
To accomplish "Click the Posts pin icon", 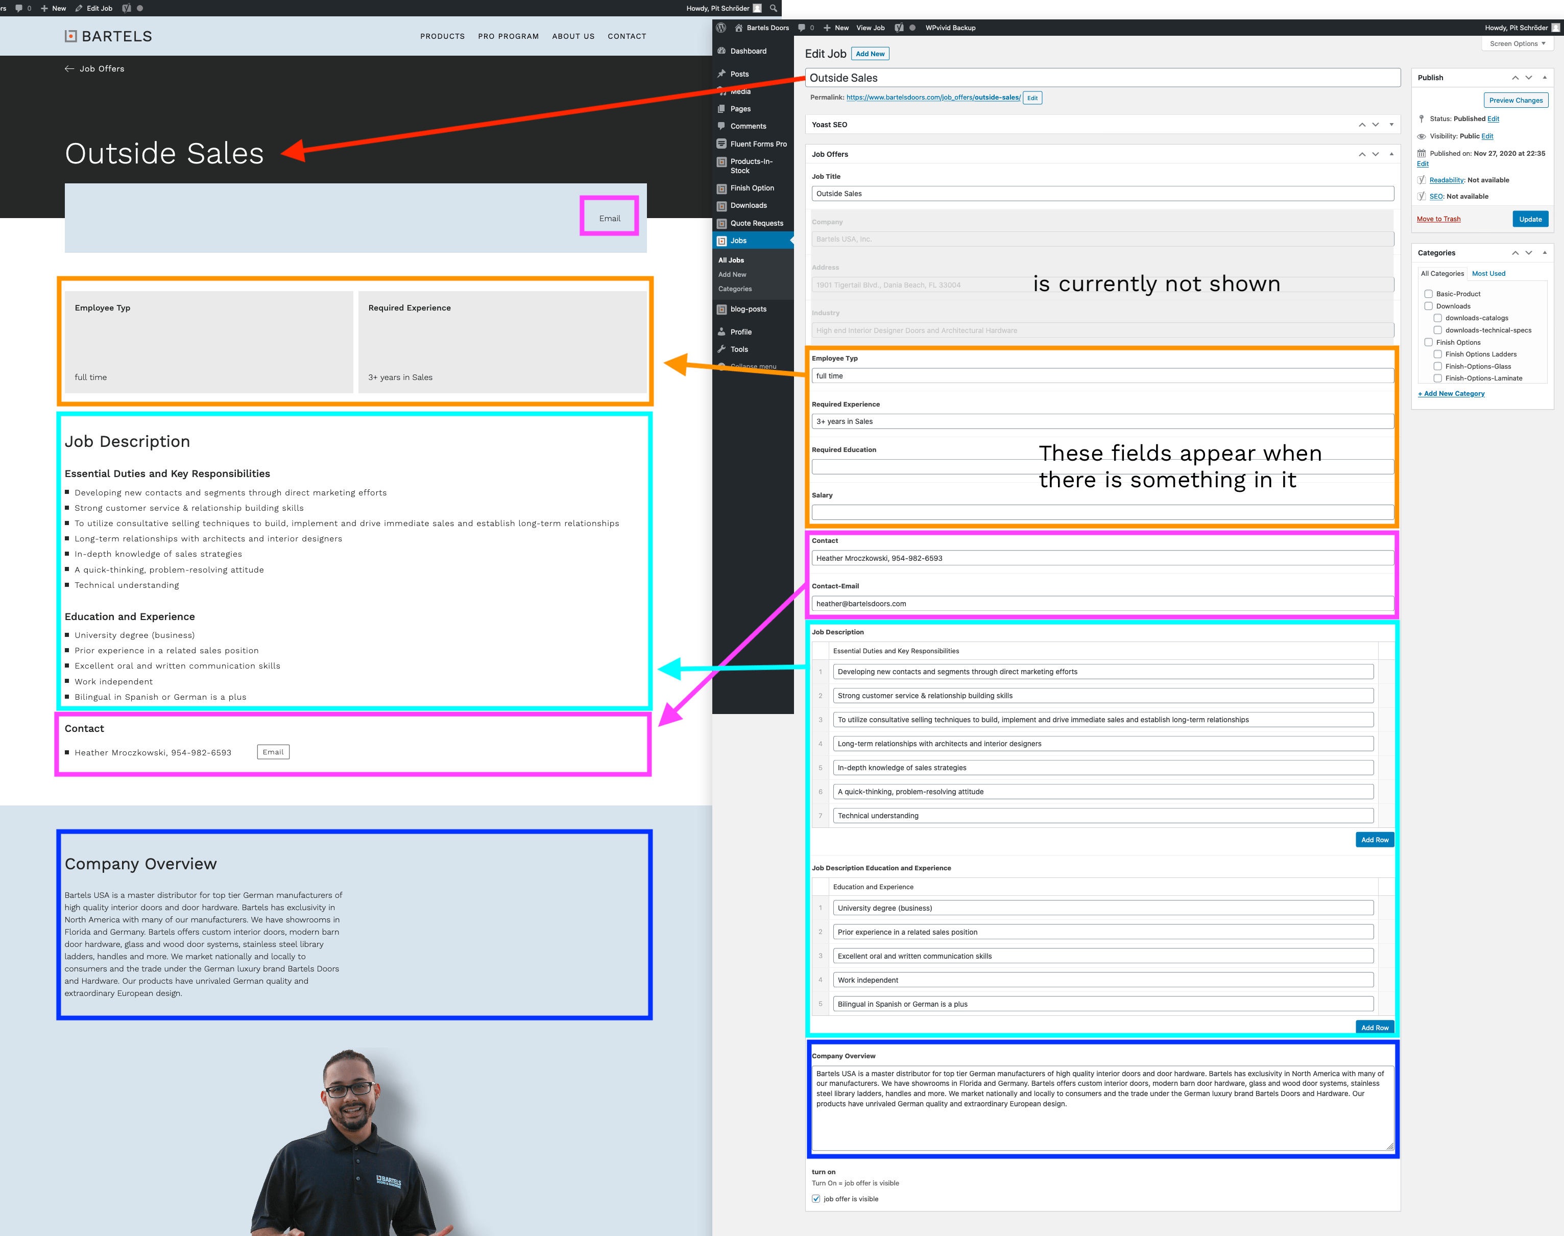I will point(721,74).
